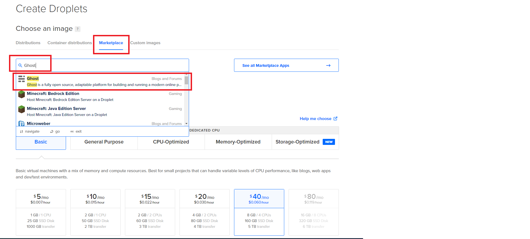530x239 pixels.
Task: Select the Minecraft: Bedrock Edition result
Action: click(100, 96)
